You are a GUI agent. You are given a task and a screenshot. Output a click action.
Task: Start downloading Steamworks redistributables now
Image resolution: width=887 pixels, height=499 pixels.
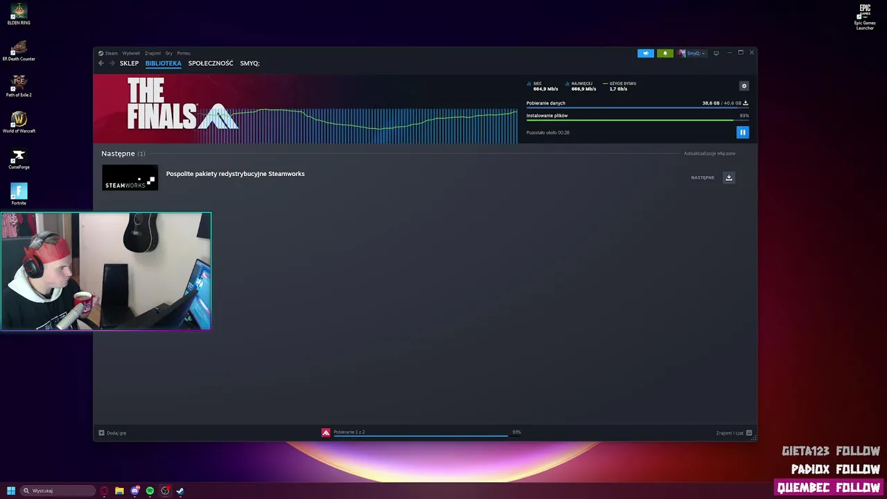click(729, 177)
